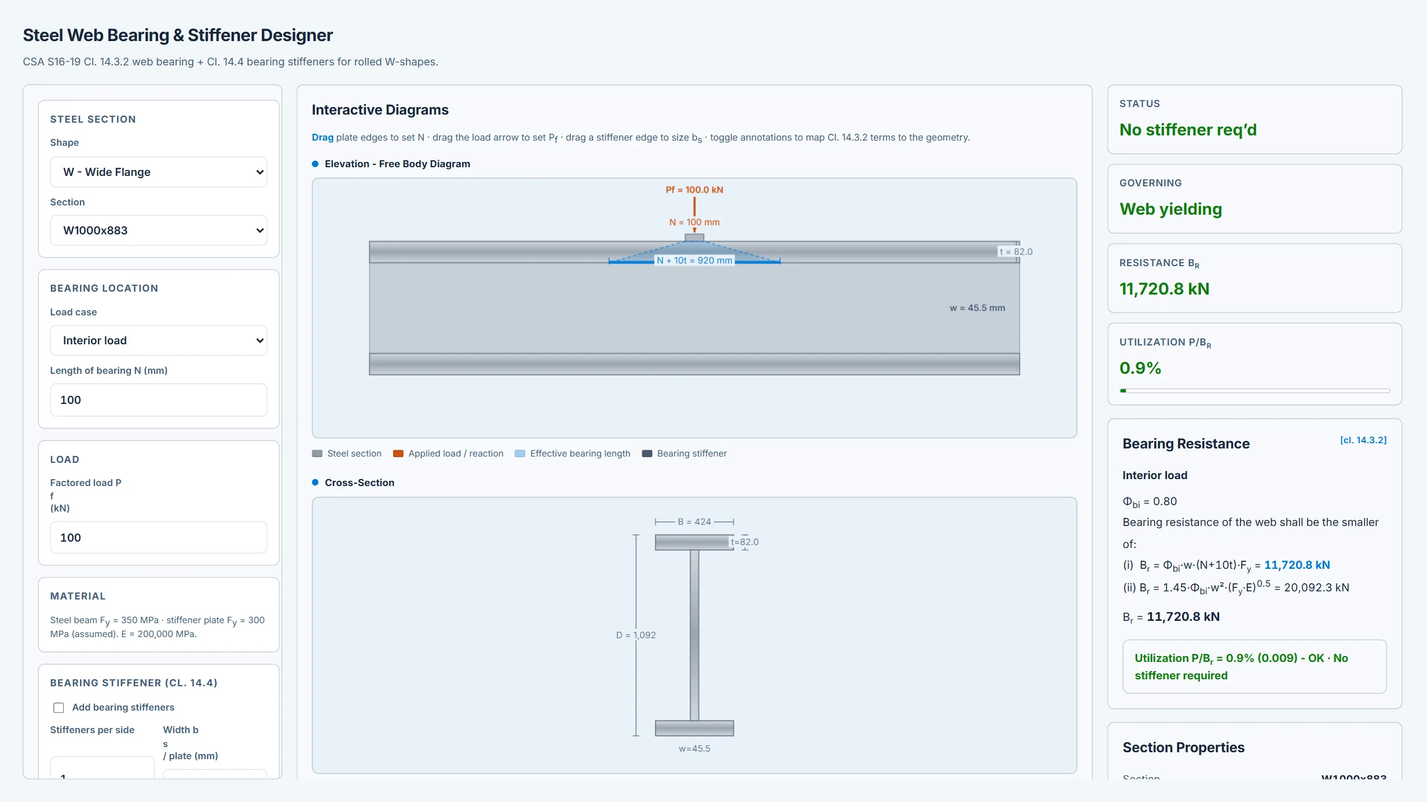Click the 11,720.8 kN resistance value in the Resistance BR card
1427x802 pixels.
[x=1164, y=289]
